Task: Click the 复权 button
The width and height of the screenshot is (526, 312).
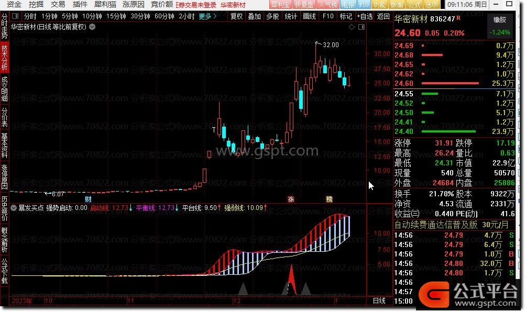Action: (236, 16)
